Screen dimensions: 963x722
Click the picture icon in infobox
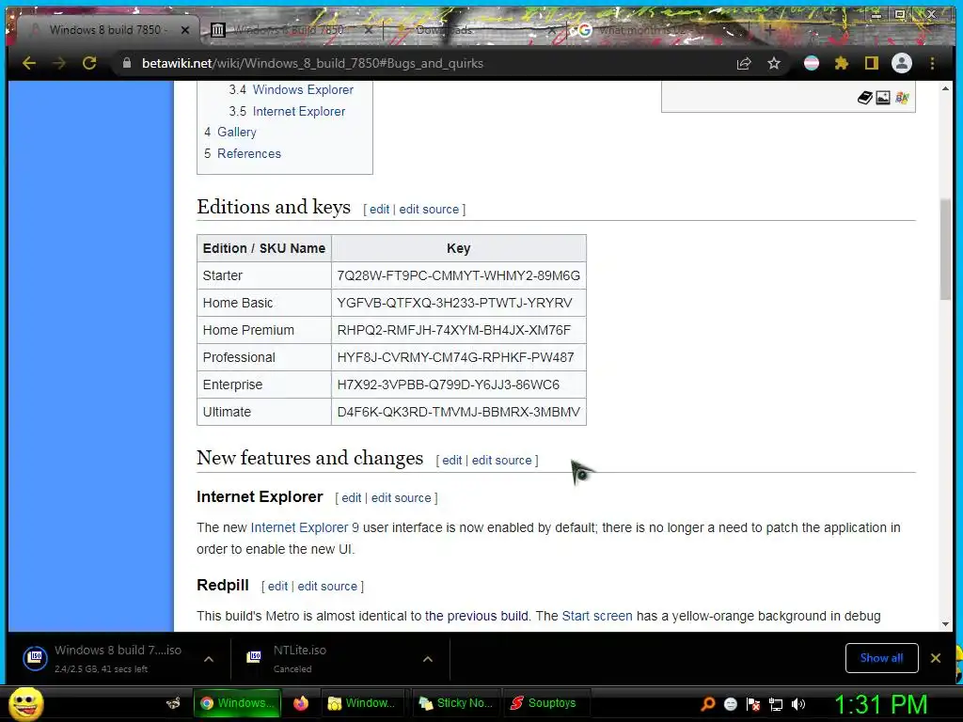point(883,98)
